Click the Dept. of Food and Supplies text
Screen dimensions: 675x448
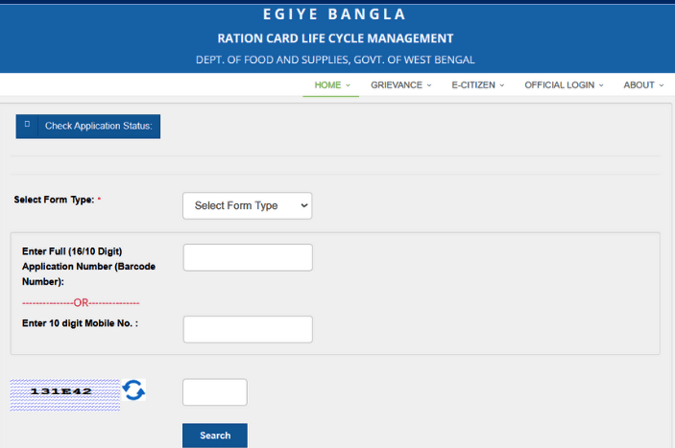coord(335,59)
